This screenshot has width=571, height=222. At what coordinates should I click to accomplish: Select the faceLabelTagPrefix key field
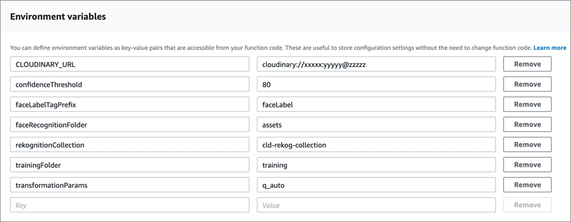(129, 104)
